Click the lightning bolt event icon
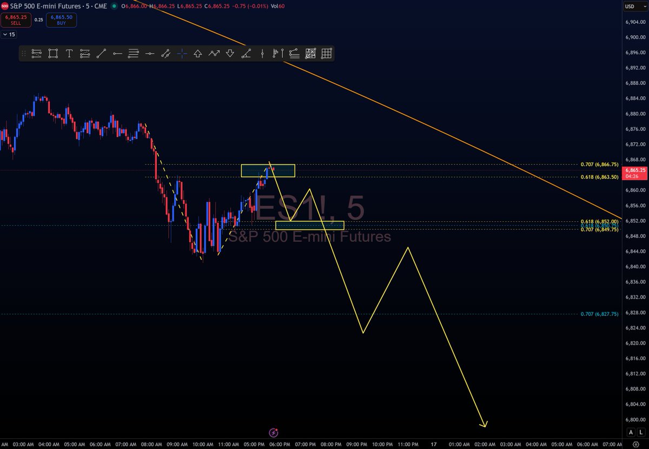This screenshot has width=649, height=449. (x=274, y=433)
